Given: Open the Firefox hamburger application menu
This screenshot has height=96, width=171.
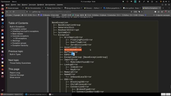Looking at the screenshot, I should pyautogui.click(x=169, y=12).
